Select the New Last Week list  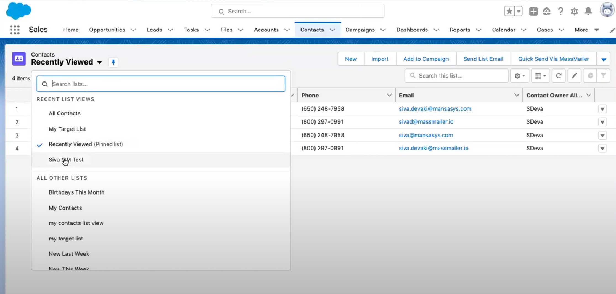(161, 254)
